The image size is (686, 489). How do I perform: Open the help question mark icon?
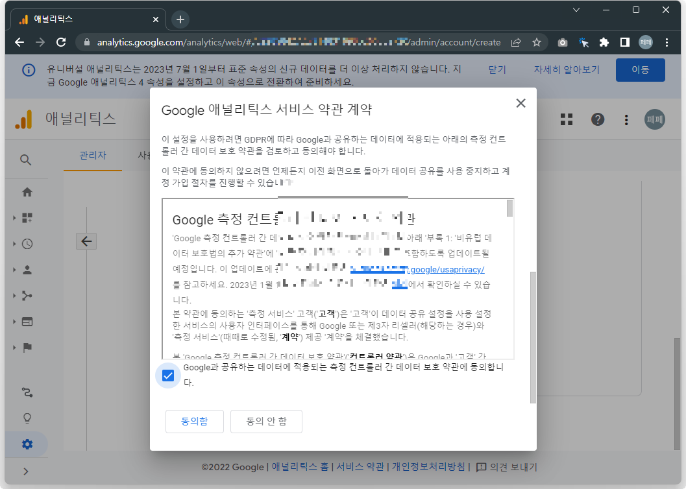point(597,119)
